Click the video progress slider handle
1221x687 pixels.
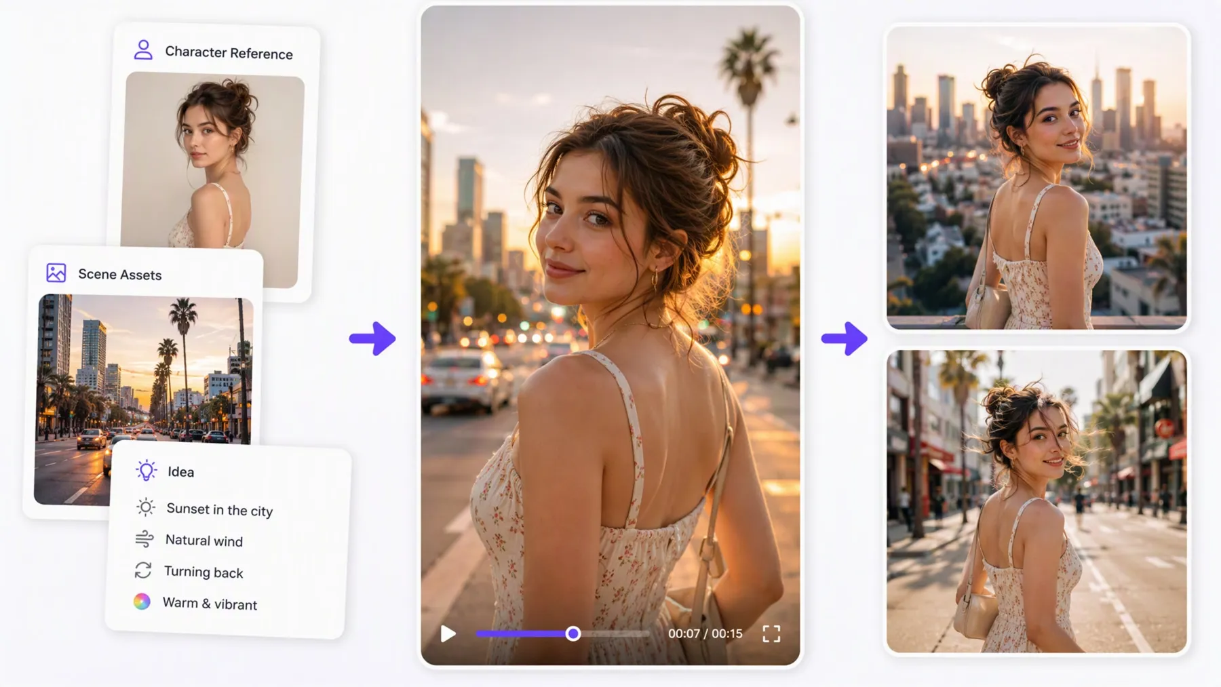click(573, 633)
